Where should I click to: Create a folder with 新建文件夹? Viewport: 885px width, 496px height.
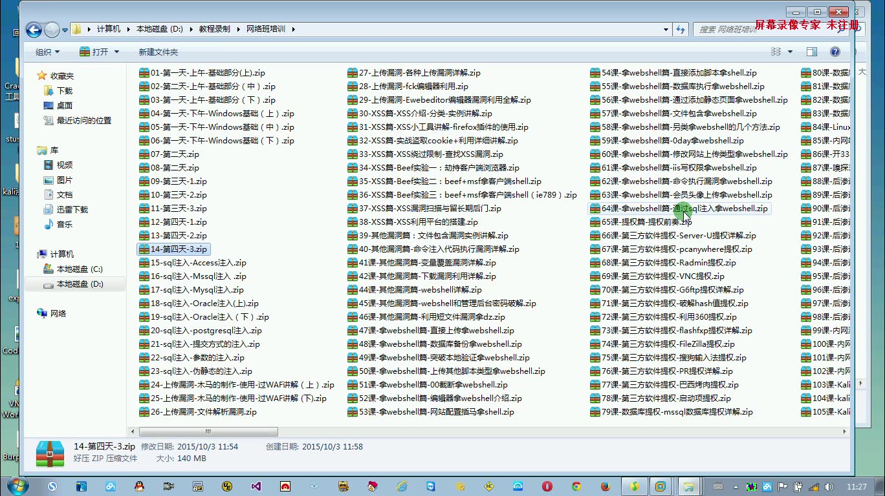click(158, 52)
